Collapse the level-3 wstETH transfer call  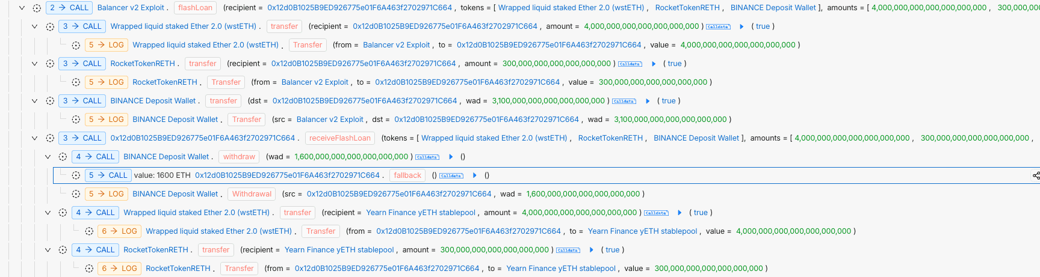(34, 26)
